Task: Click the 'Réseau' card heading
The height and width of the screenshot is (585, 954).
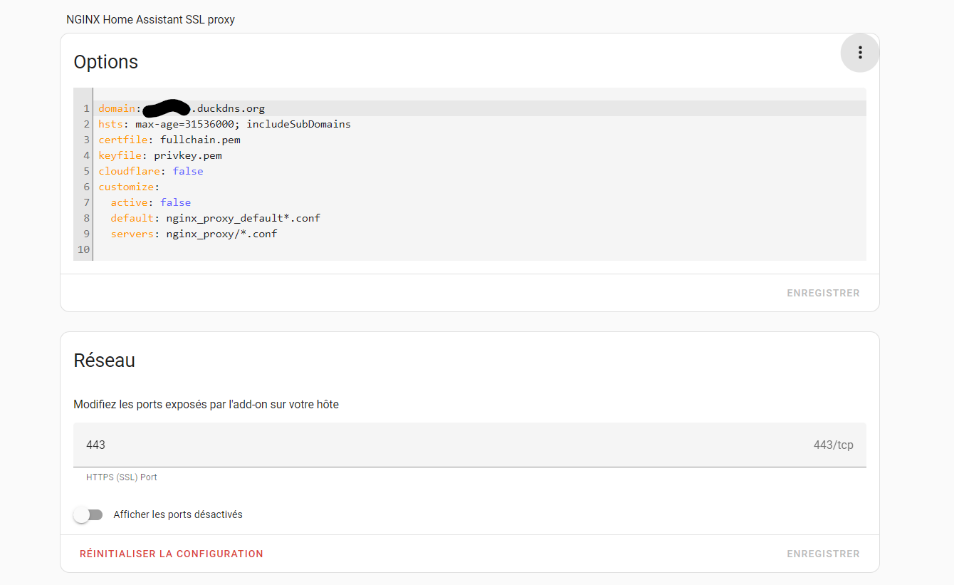Action: pyautogui.click(x=105, y=361)
